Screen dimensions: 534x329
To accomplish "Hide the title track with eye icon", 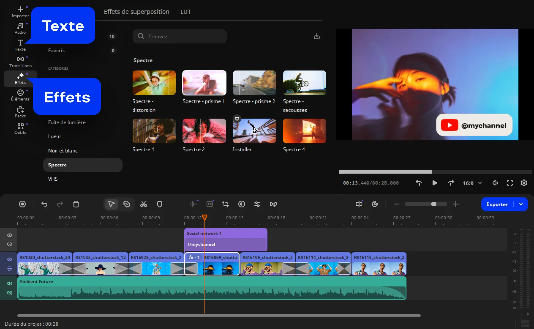I will (10, 235).
